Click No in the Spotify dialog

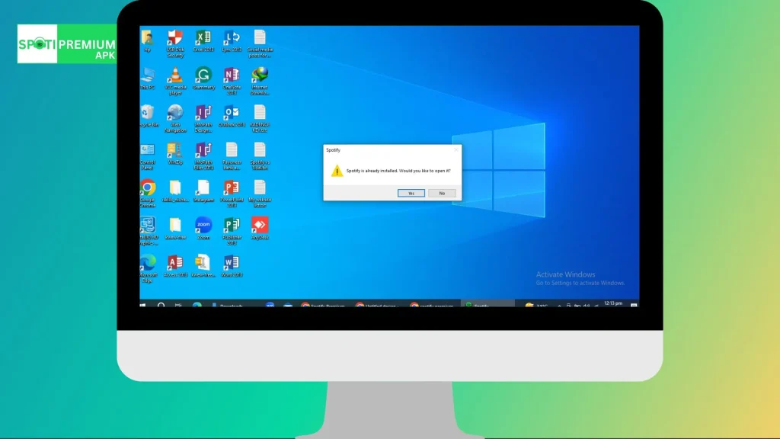click(442, 193)
